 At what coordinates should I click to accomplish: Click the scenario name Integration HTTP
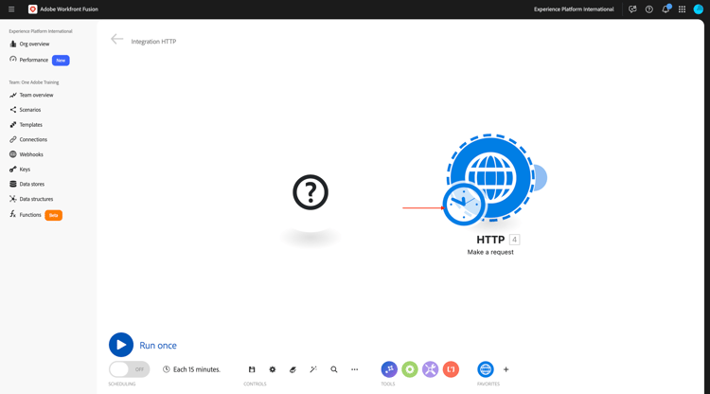(153, 42)
